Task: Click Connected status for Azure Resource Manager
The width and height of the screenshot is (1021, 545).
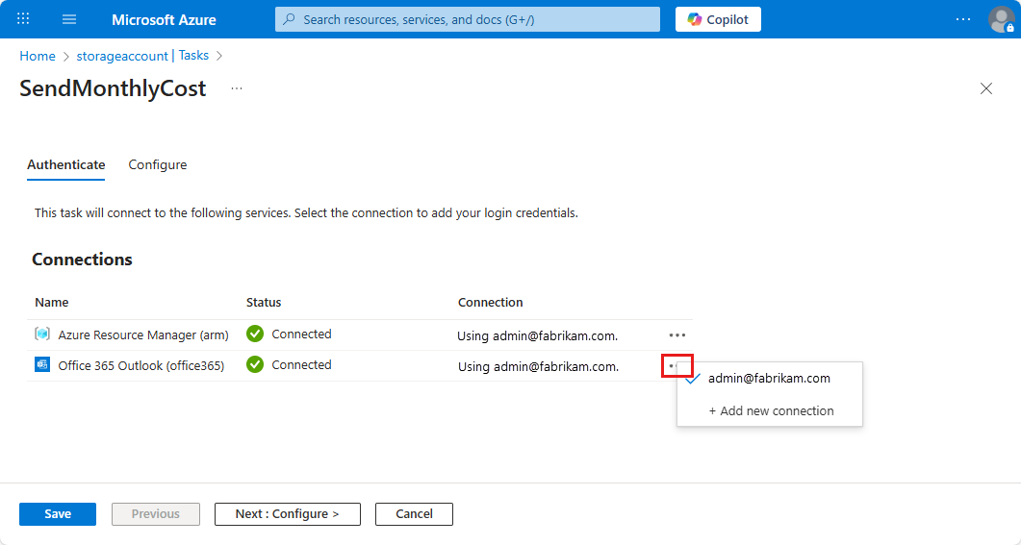Action: 301,334
